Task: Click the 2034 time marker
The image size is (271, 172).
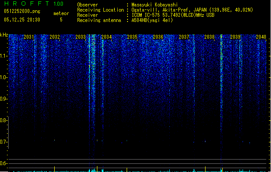Action: tap(106, 37)
